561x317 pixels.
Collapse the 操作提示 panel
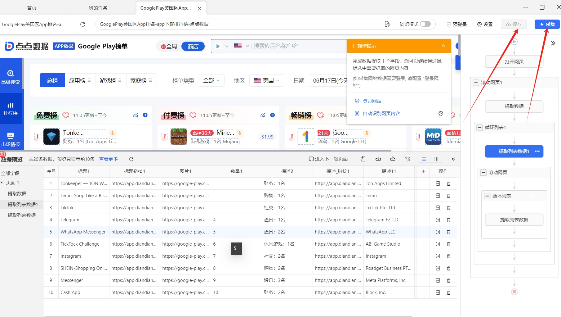click(x=443, y=46)
